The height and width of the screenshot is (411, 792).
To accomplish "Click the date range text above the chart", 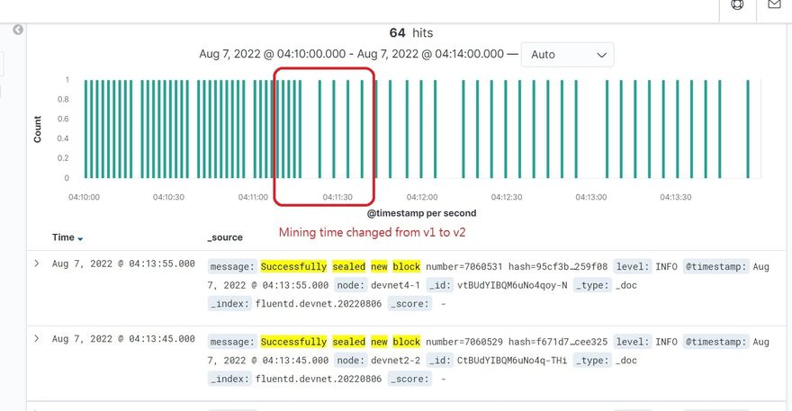I will tap(351, 54).
